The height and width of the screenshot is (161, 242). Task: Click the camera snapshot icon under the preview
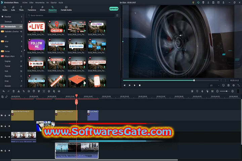click(x=229, y=85)
